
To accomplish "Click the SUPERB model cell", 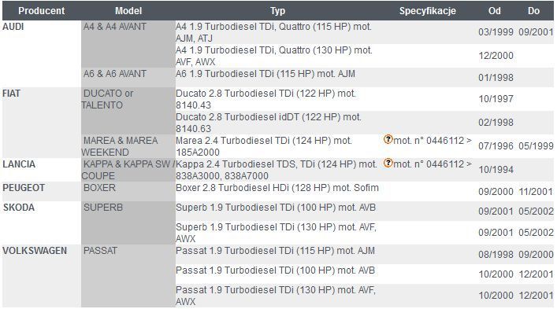I will coord(128,223).
